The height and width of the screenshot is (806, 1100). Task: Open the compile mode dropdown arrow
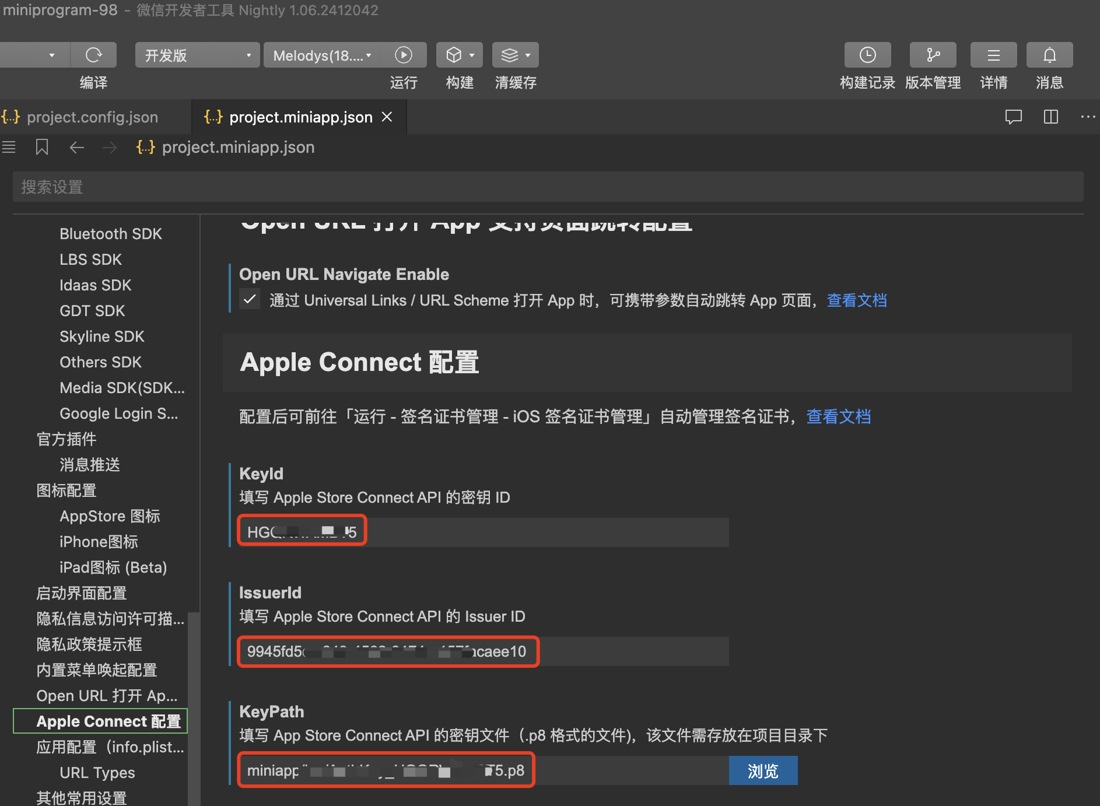tap(51, 55)
